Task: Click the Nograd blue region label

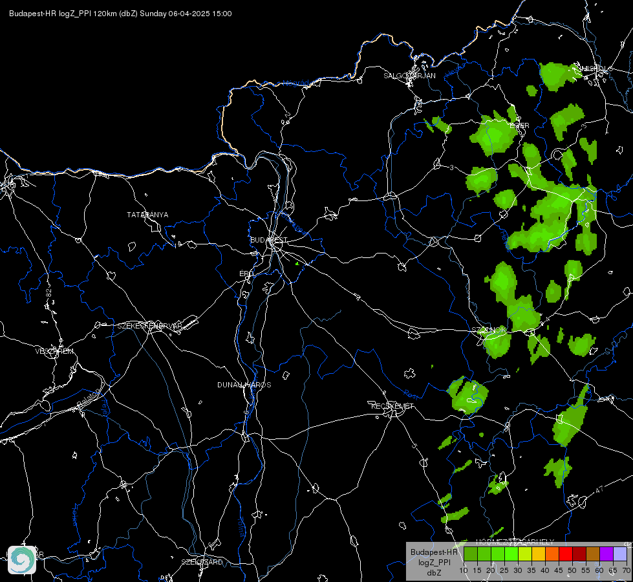Action: [295, 83]
